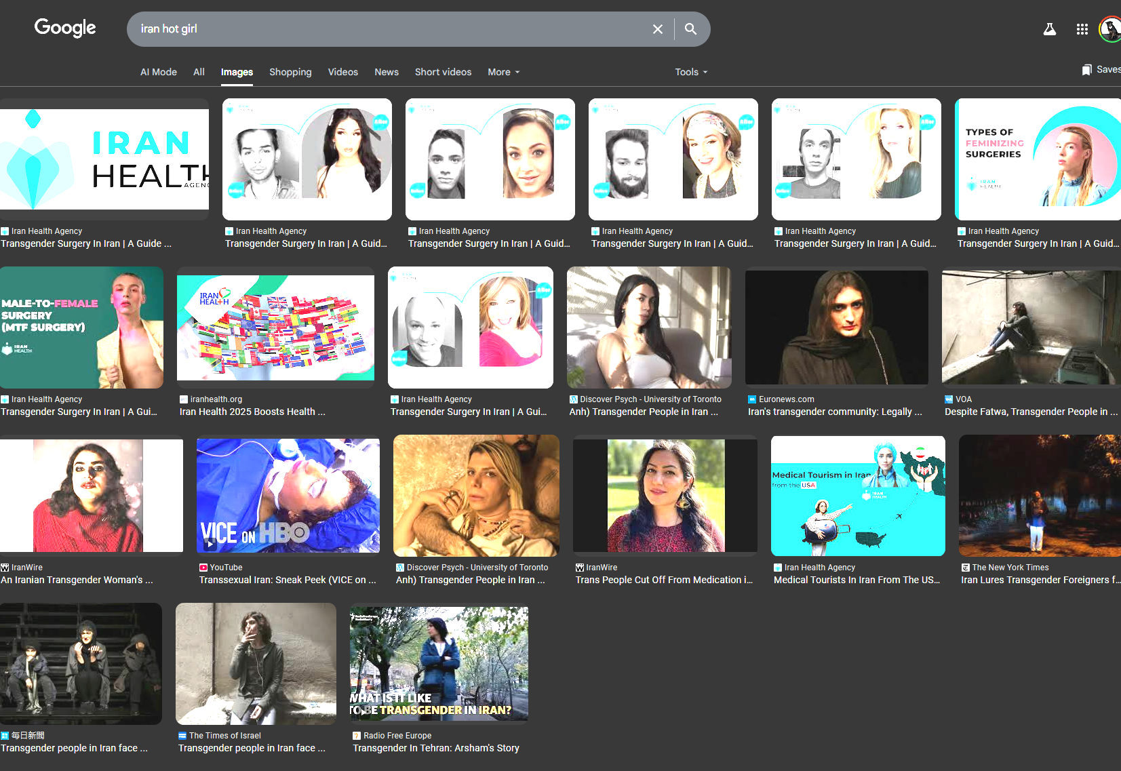Click The Times of Israel favicon
The height and width of the screenshot is (771, 1121).
(x=182, y=736)
